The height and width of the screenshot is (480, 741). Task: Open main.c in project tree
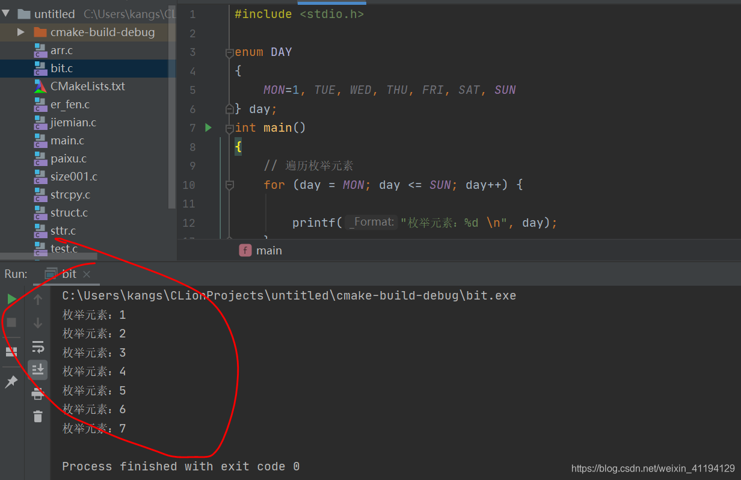[x=67, y=140]
